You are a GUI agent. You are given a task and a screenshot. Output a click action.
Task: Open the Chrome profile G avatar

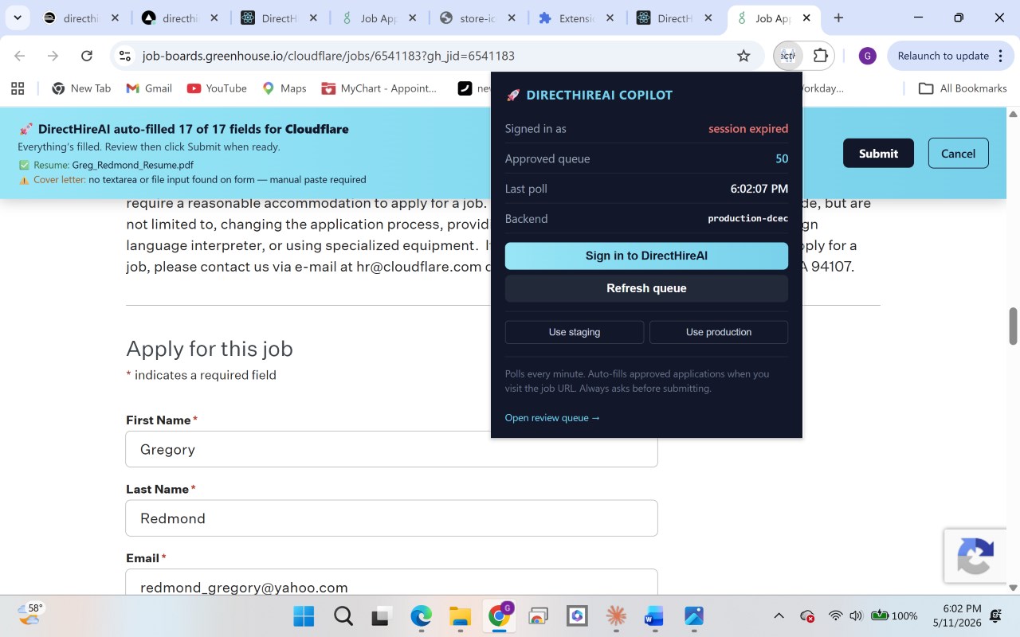tap(867, 56)
